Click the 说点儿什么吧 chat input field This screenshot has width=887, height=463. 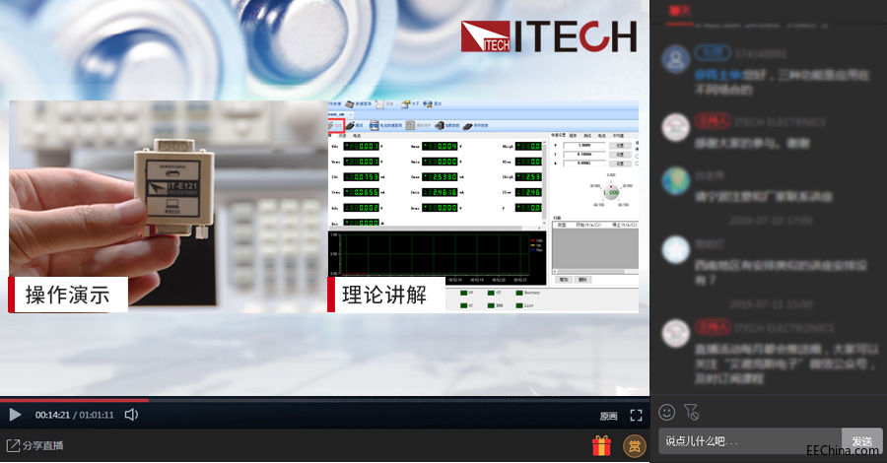(x=749, y=441)
